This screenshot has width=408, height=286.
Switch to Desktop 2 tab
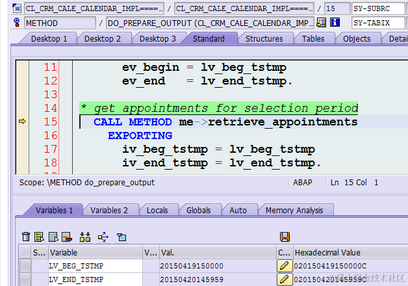pos(103,39)
